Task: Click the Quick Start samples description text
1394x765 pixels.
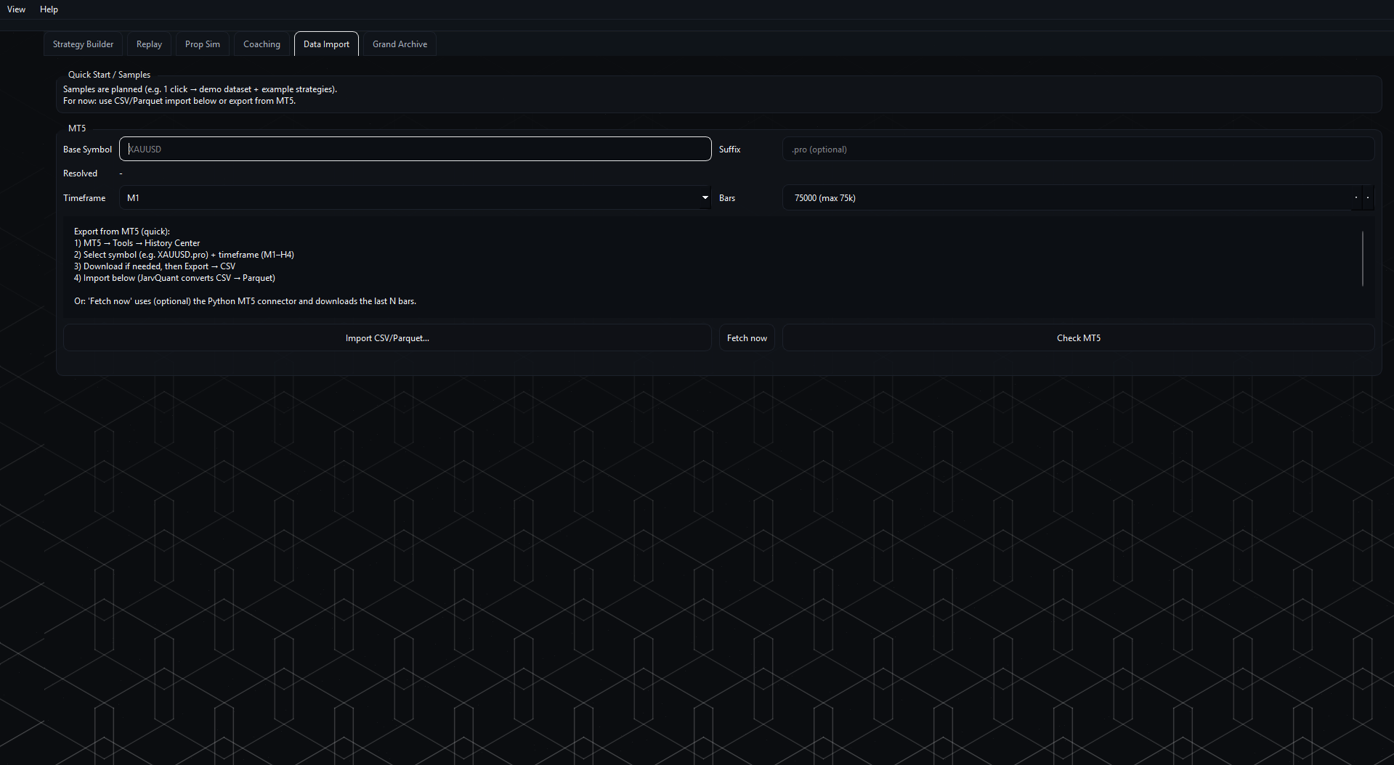Action: click(200, 95)
